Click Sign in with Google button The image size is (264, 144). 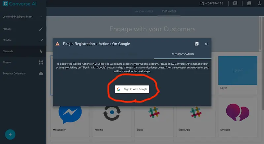pyautogui.click(x=132, y=89)
